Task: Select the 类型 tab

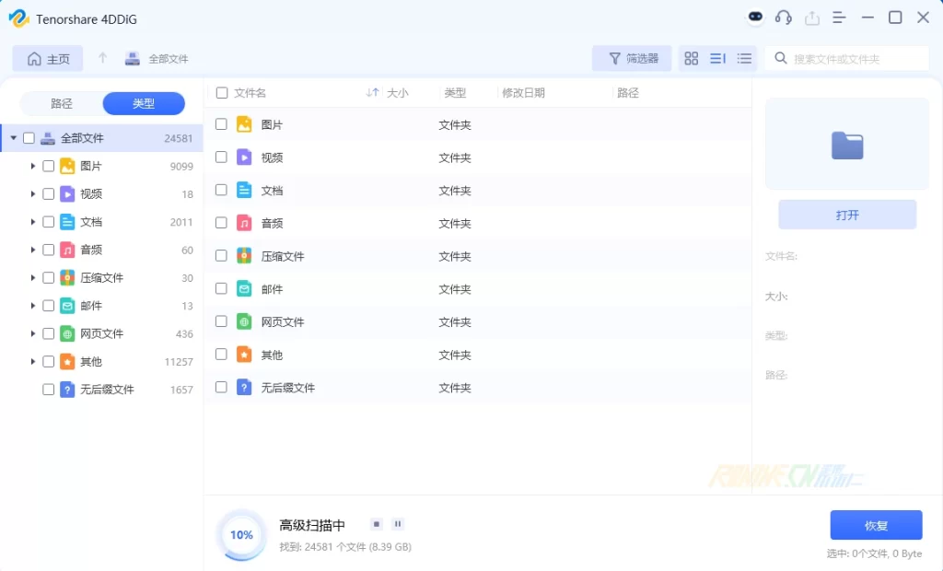Action: point(144,104)
